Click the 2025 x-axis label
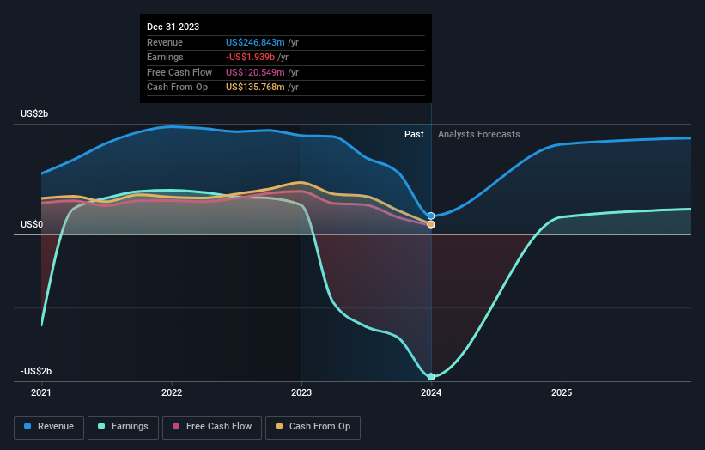This screenshot has width=705, height=450. point(562,393)
